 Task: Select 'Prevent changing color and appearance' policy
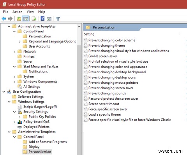[118, 67]
